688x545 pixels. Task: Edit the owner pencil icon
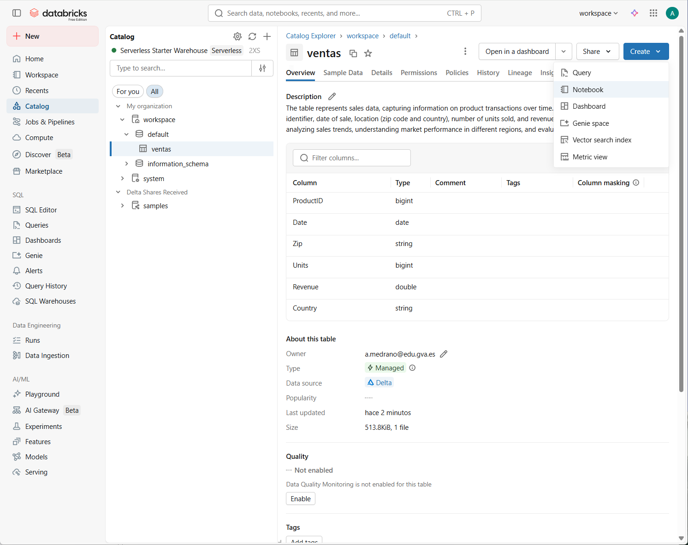[444, 354]
